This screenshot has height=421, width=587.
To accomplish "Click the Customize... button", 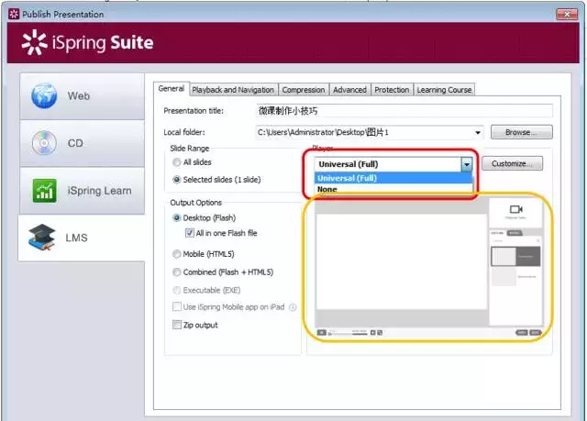I will click(x=512, y=163).
